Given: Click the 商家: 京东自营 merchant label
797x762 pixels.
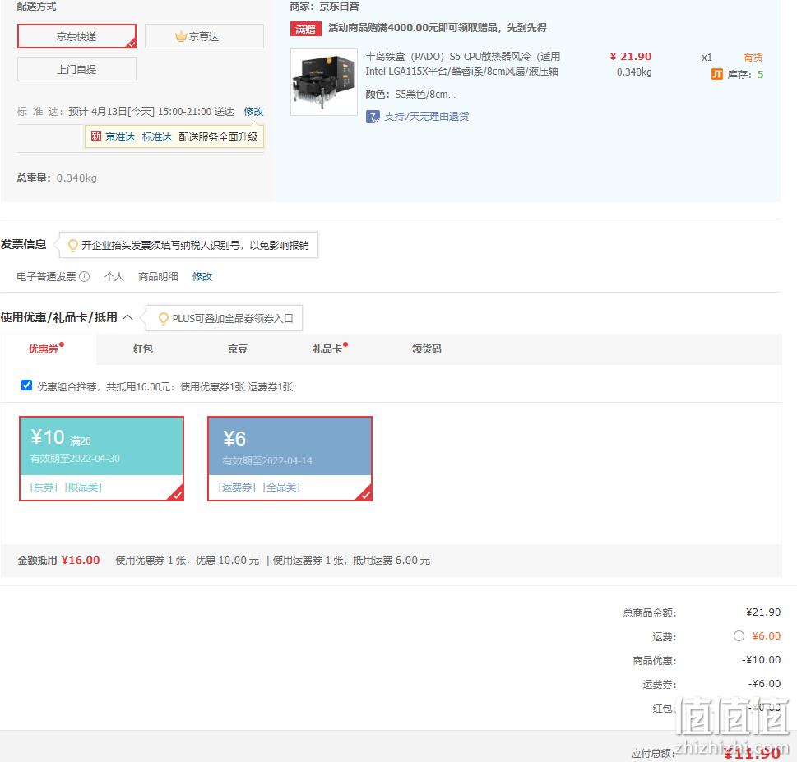Looking at the screenshot, I should [324, 6].
